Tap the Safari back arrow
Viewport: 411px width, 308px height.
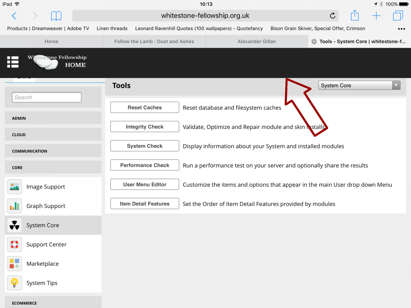[x=14, y=16]
